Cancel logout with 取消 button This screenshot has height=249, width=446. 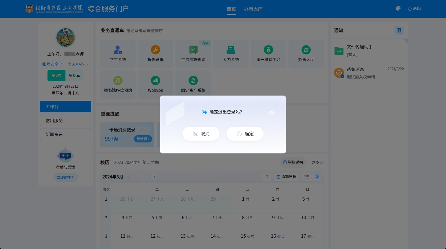point(201,134)
